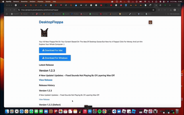Open the Spotify bookmark in bookmarks bar

coord(66,14)
